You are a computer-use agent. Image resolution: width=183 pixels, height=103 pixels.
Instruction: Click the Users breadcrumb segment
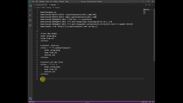(38, 8)
